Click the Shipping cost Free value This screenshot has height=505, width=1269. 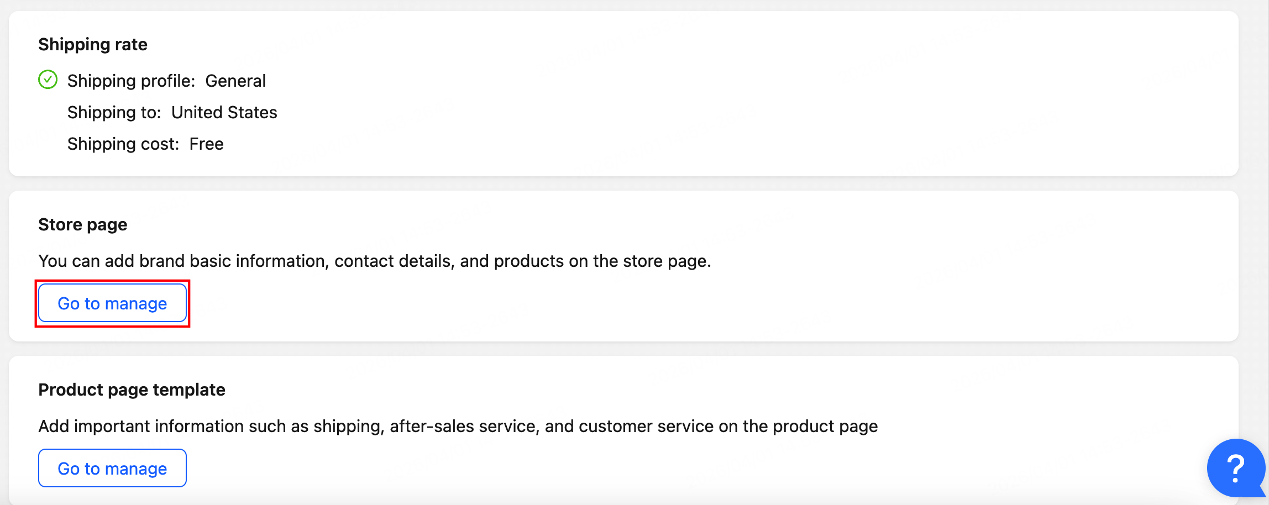click(145, 144)
